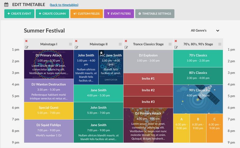Open the 80's Classics event
Viewport: 240px width, 148px height.
click(x=198, y=76)
